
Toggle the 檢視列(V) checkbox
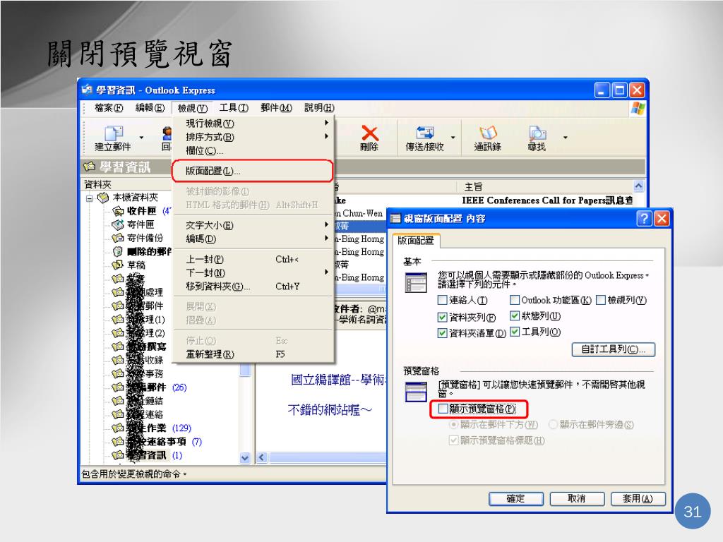click(x=600, y=301)
